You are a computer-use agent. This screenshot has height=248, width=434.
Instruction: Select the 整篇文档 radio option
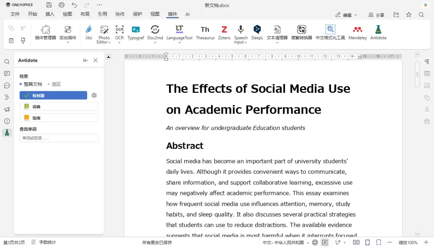pyautogui.click(x=31, y=84)
